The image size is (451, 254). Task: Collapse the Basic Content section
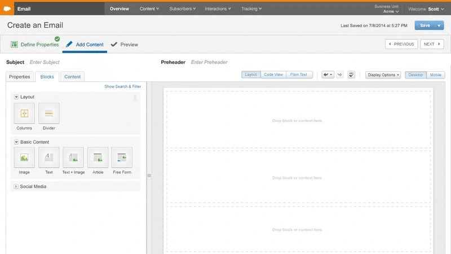[16, 142]
